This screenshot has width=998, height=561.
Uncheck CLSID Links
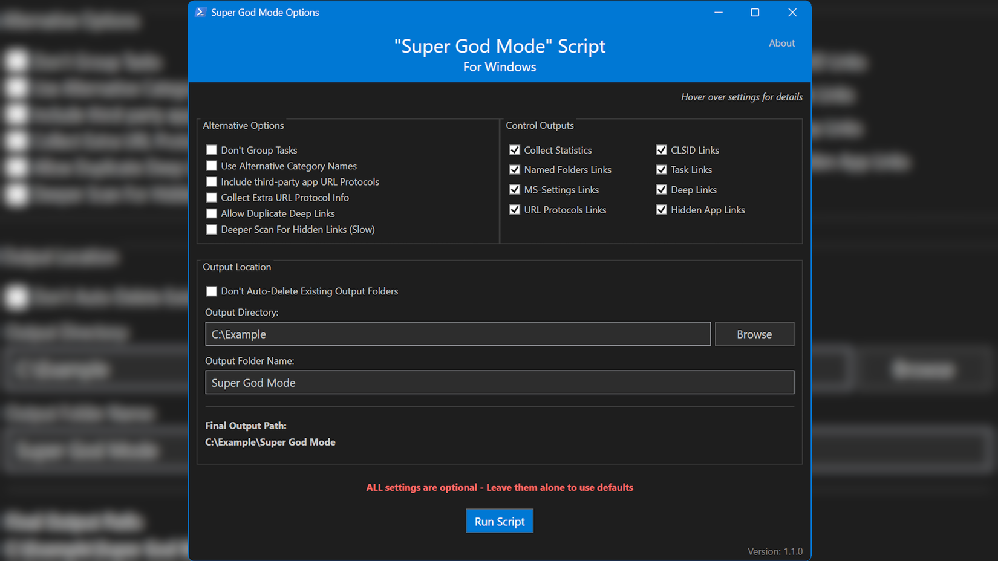(x=661, y=149)
